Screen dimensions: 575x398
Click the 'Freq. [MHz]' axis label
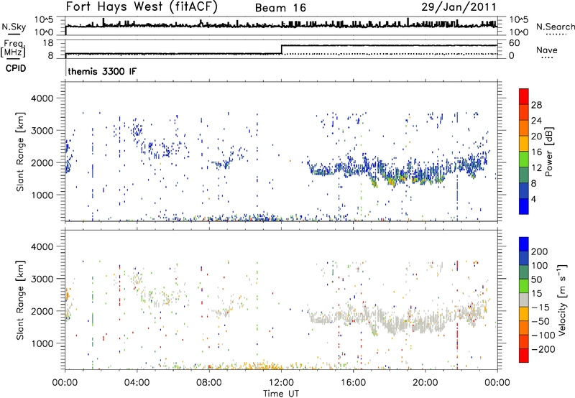[x=13, y=48]
